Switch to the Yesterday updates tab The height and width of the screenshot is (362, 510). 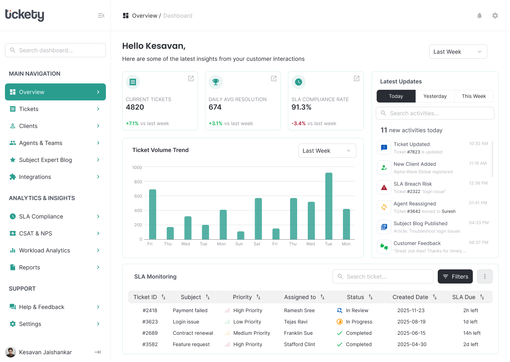[435, 96]
